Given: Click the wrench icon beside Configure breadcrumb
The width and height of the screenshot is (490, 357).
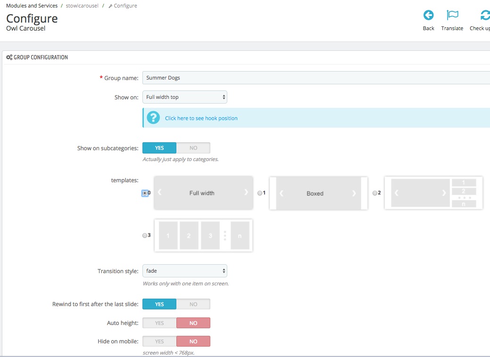Looking at the screenshot, I should click(110, 6).
